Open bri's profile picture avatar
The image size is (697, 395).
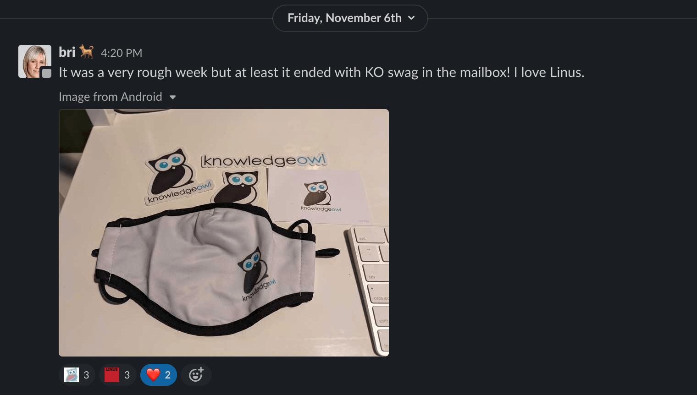click(x=35, y=61)
